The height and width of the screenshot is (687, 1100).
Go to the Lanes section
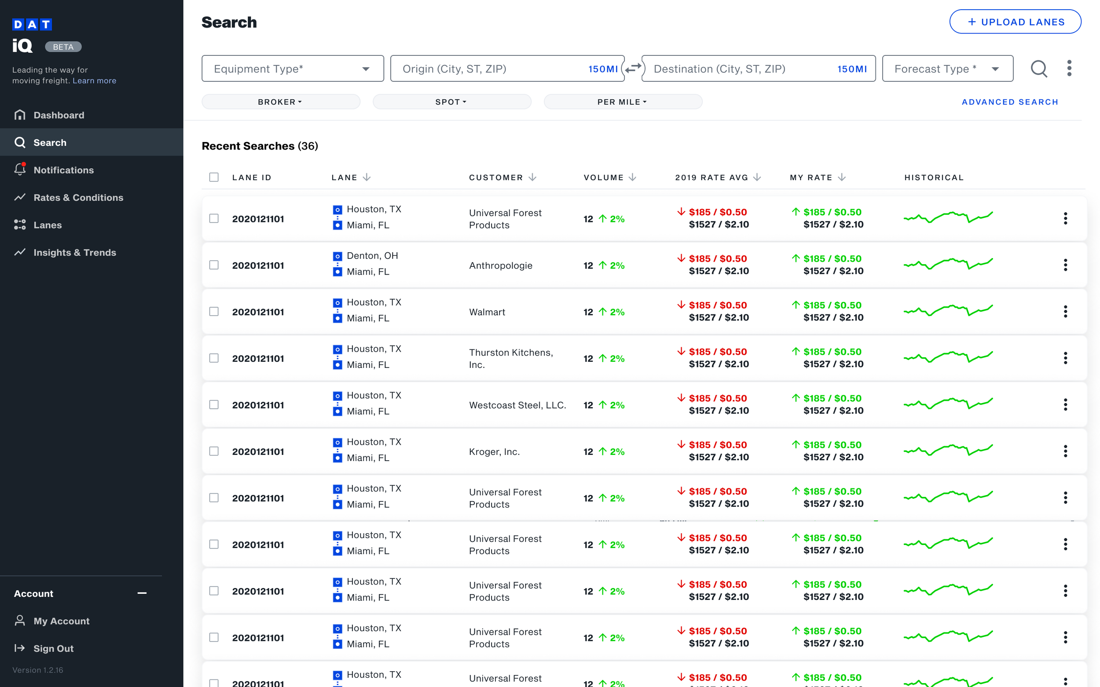tap(48, 225)
